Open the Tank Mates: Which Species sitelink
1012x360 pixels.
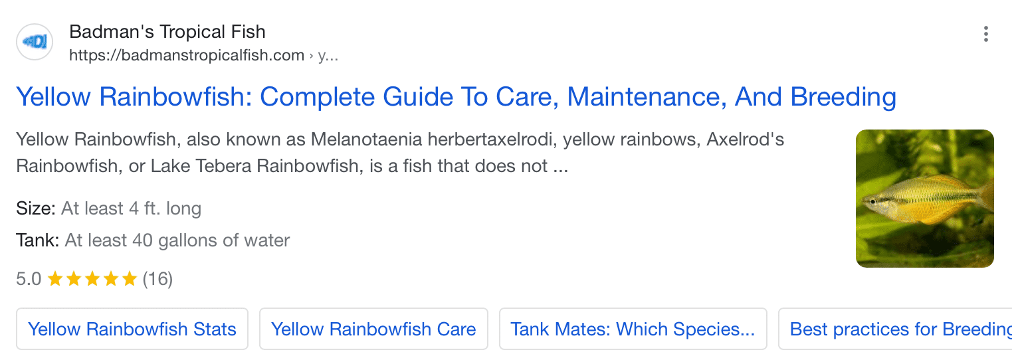point(633,329)
